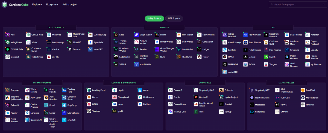Image resolution: width=328 pixels, height=133 pixels.
Task: Open the Smart Contract Audit Token project
Action: click(x=51, y=123)
